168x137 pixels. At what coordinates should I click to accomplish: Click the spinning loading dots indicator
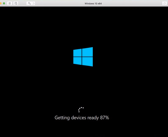click(x=81, y=110)
